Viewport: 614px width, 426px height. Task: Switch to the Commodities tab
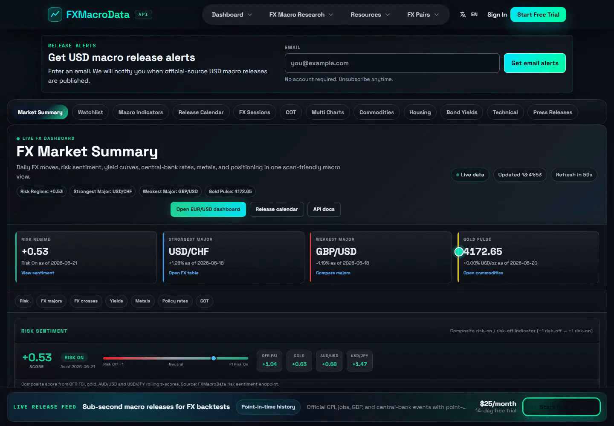[x=377, y=112]
